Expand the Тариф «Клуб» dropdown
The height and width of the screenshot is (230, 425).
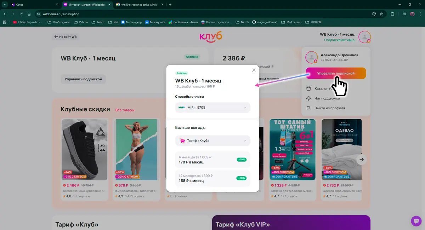[212, 140]
